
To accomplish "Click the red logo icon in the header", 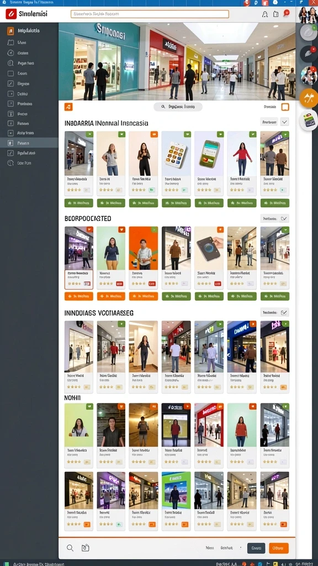I will (x=11, y=14).
